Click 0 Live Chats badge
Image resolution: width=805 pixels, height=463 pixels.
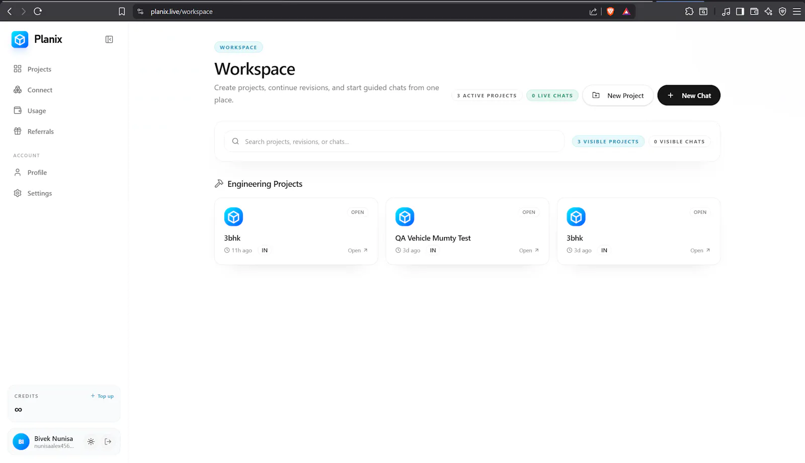[552, 96]
